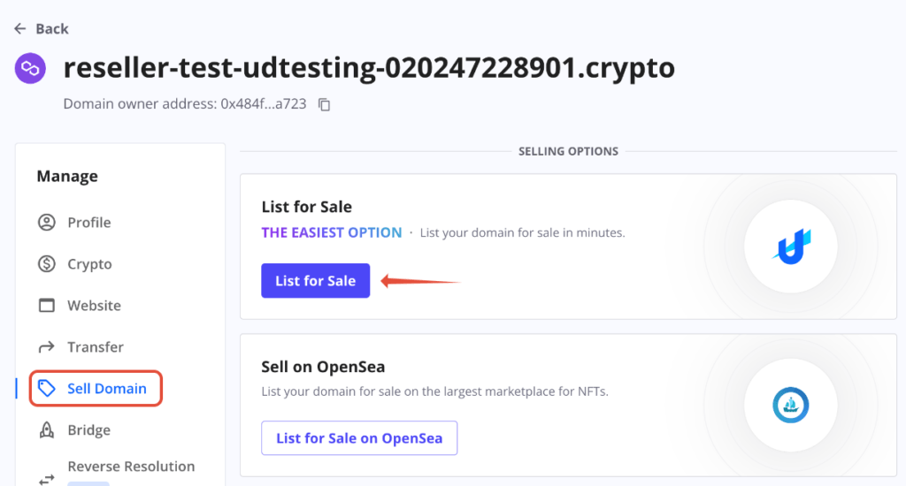This screenshot has width=906, height=486.
Task: Select the Profile person icon
Action: 47,222
